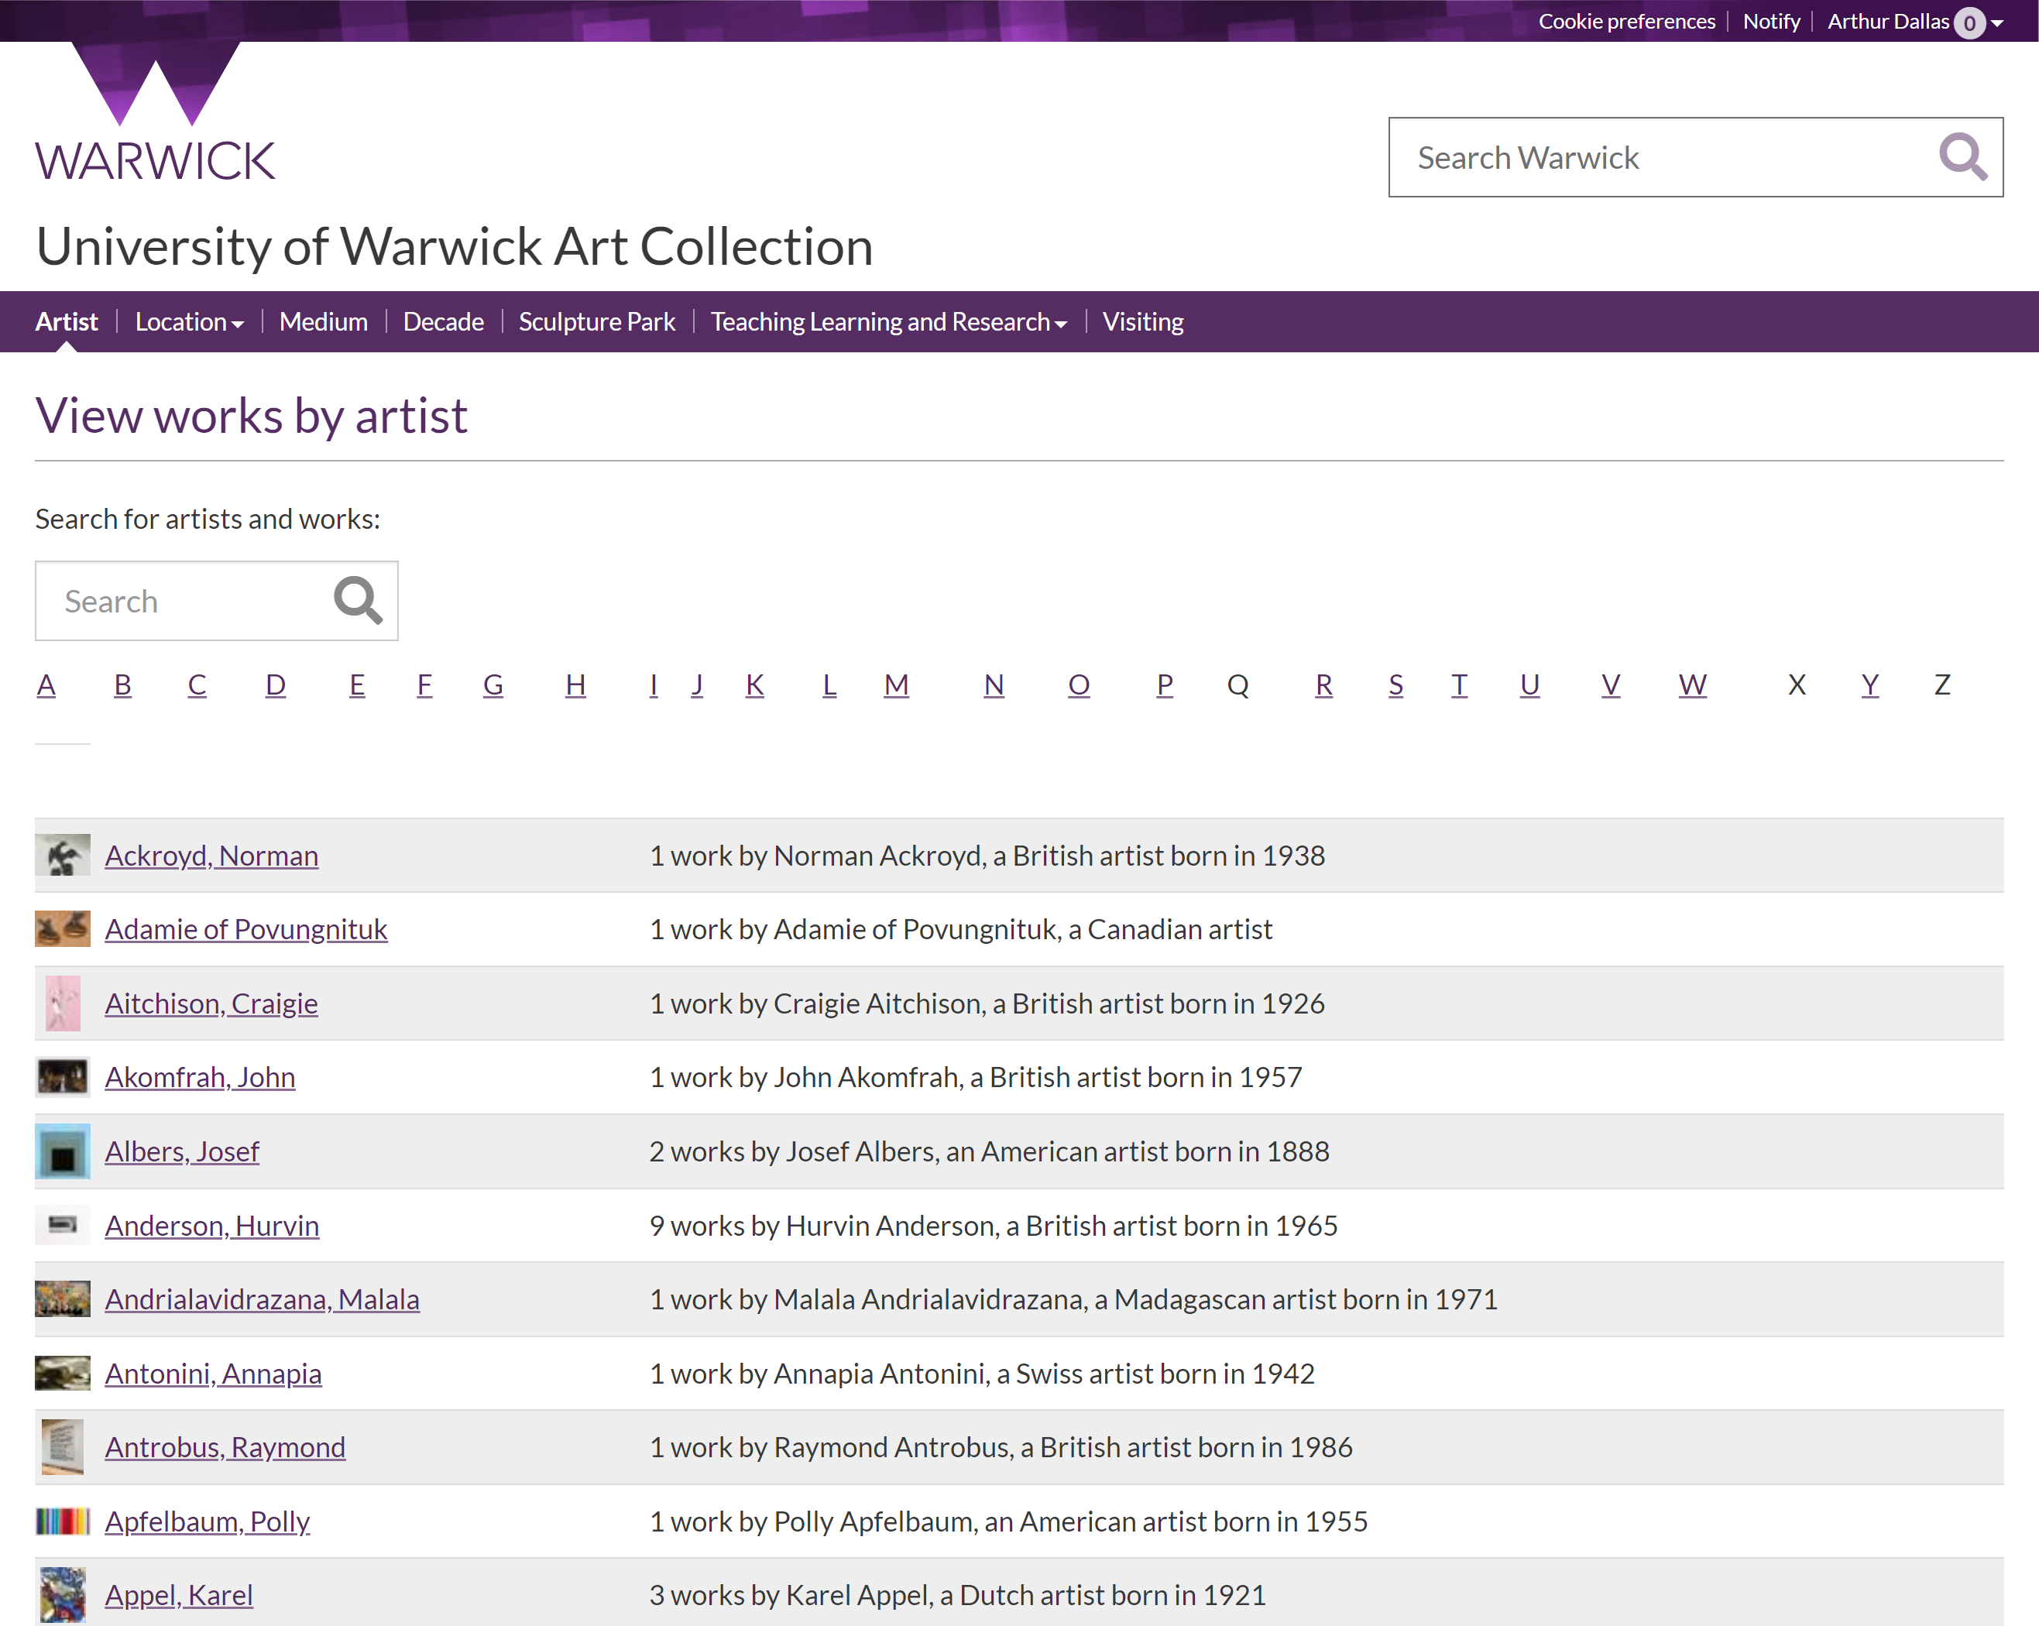The width and height of the screenshot is (2039, 1626).
Task: Open Norman Ackroyd artwork thumbnail
Action: (x=63, y=855)
